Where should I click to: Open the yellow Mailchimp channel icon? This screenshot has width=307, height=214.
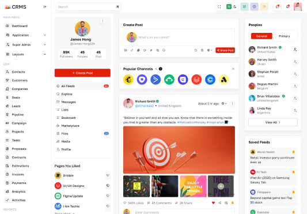[x=128, y=80]
